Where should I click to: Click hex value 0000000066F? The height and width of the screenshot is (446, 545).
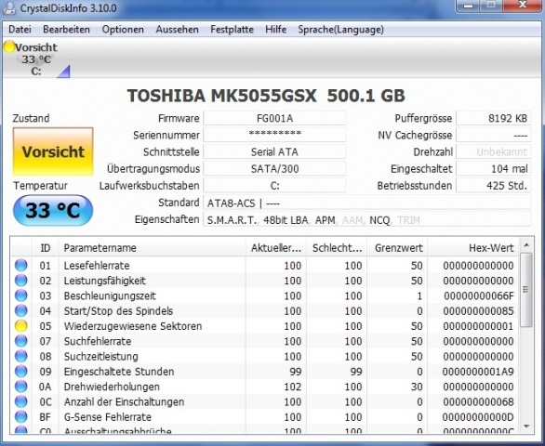479,296
